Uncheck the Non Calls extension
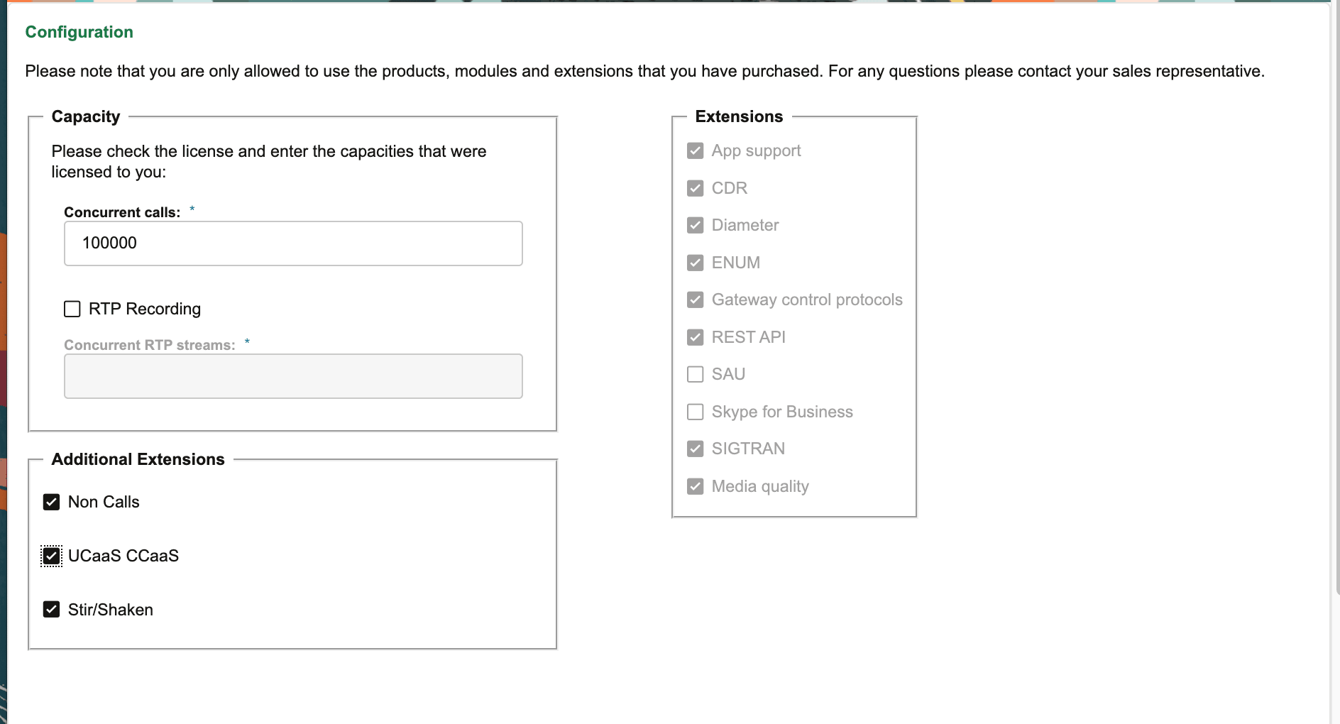Screen dimensions: 1340x724 click(x=50, y=502)
